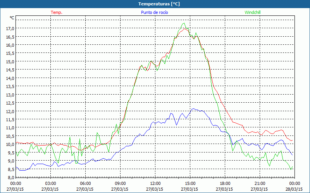The image size is (310, 193).
Task: Click the 28/03/15 date label
Action: [x=294, y=189]
